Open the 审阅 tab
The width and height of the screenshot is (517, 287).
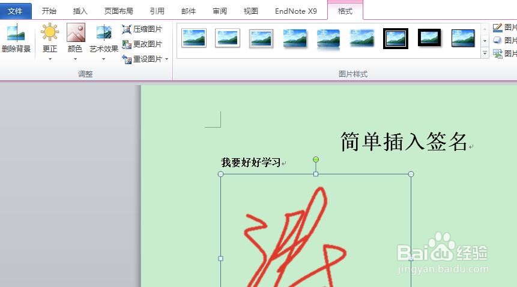click(220, 11)
